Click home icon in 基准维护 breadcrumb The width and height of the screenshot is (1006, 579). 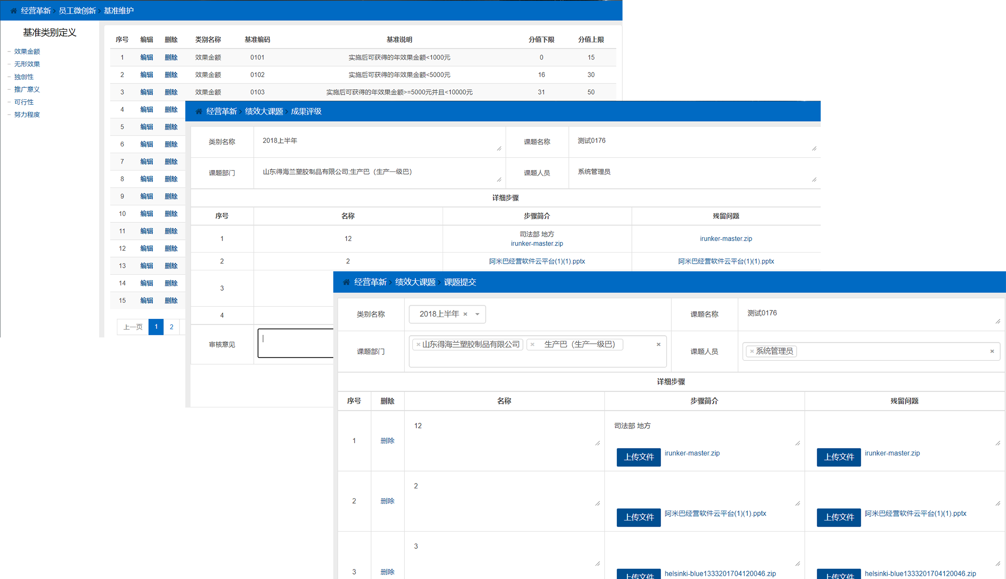pos(14,11)
